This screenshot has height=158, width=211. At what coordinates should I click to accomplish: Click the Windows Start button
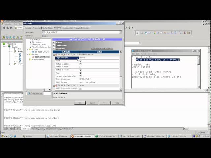click(5, 136)
